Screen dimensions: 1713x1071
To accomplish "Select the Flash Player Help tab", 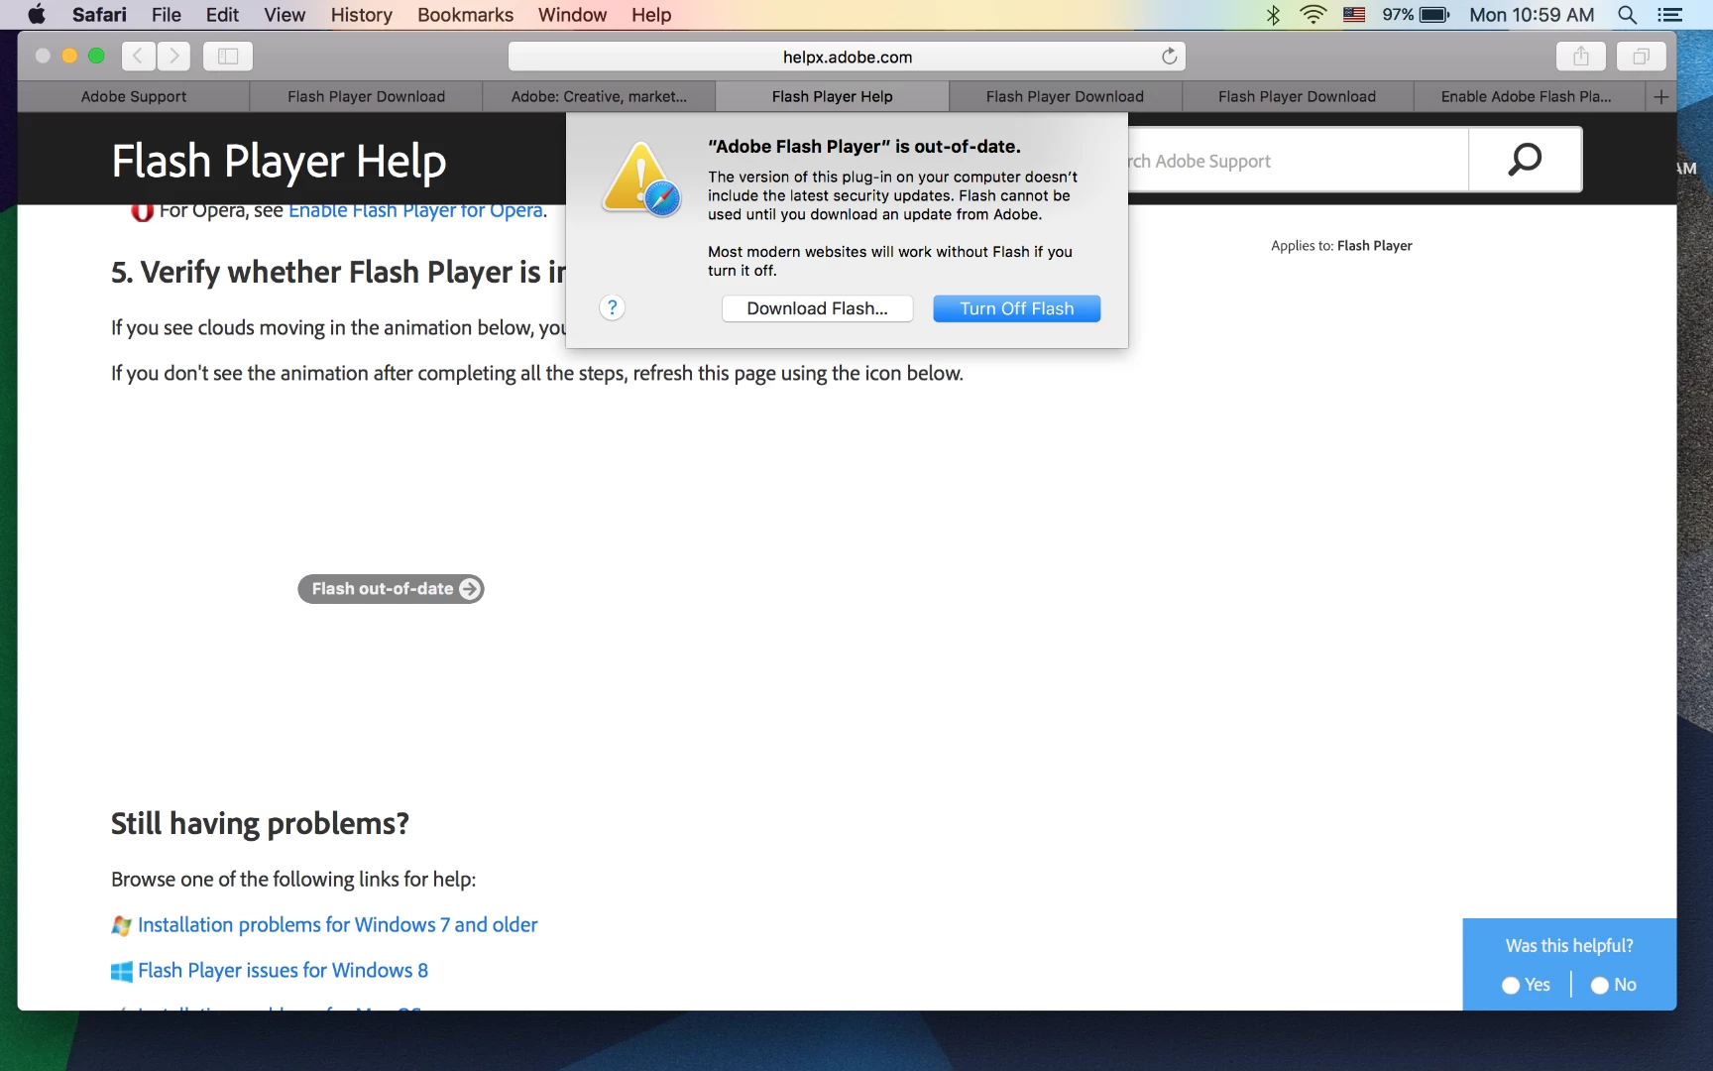I will (x=832, y=96).
